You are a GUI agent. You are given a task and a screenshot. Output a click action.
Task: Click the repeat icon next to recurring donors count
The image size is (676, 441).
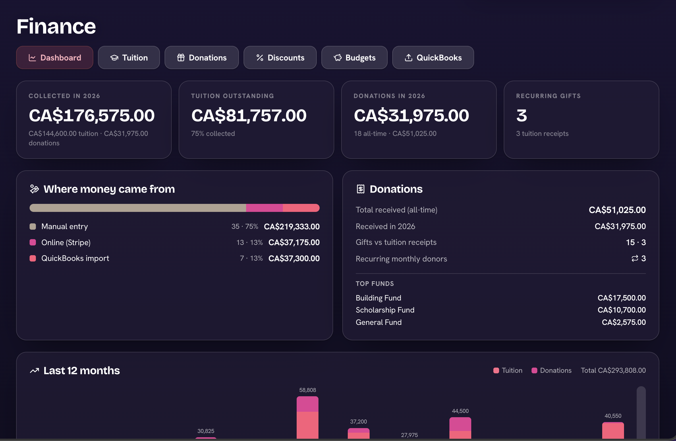click(635, 259)
